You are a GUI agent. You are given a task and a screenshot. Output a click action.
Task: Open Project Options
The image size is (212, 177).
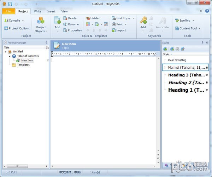(x=17, y=28)
